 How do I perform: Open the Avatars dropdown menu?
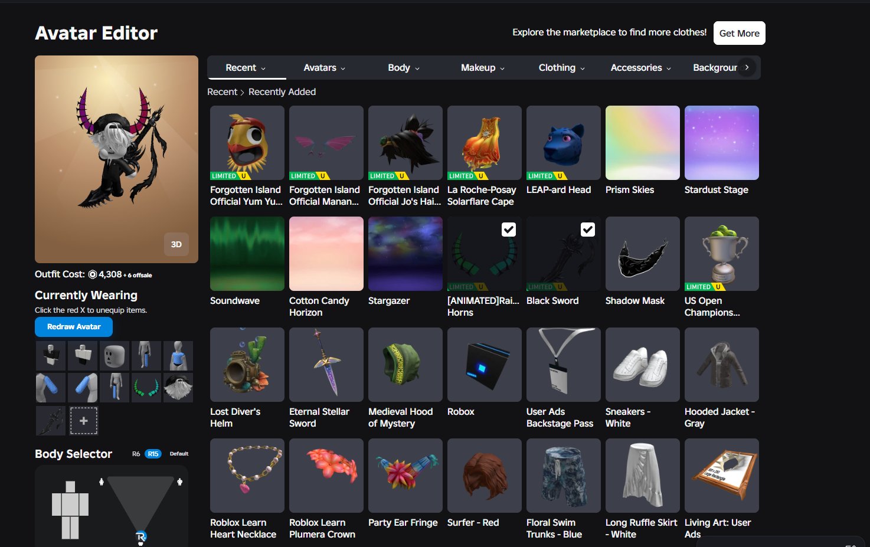tap(325, 68)
